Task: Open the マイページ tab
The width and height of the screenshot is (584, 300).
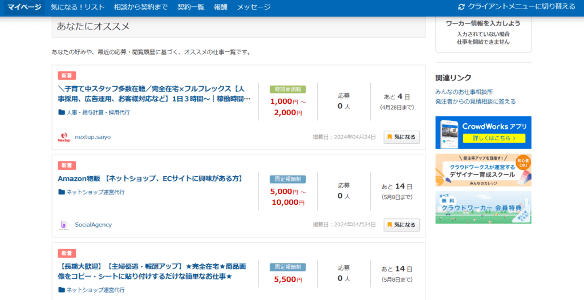Action: click(25, 7)
